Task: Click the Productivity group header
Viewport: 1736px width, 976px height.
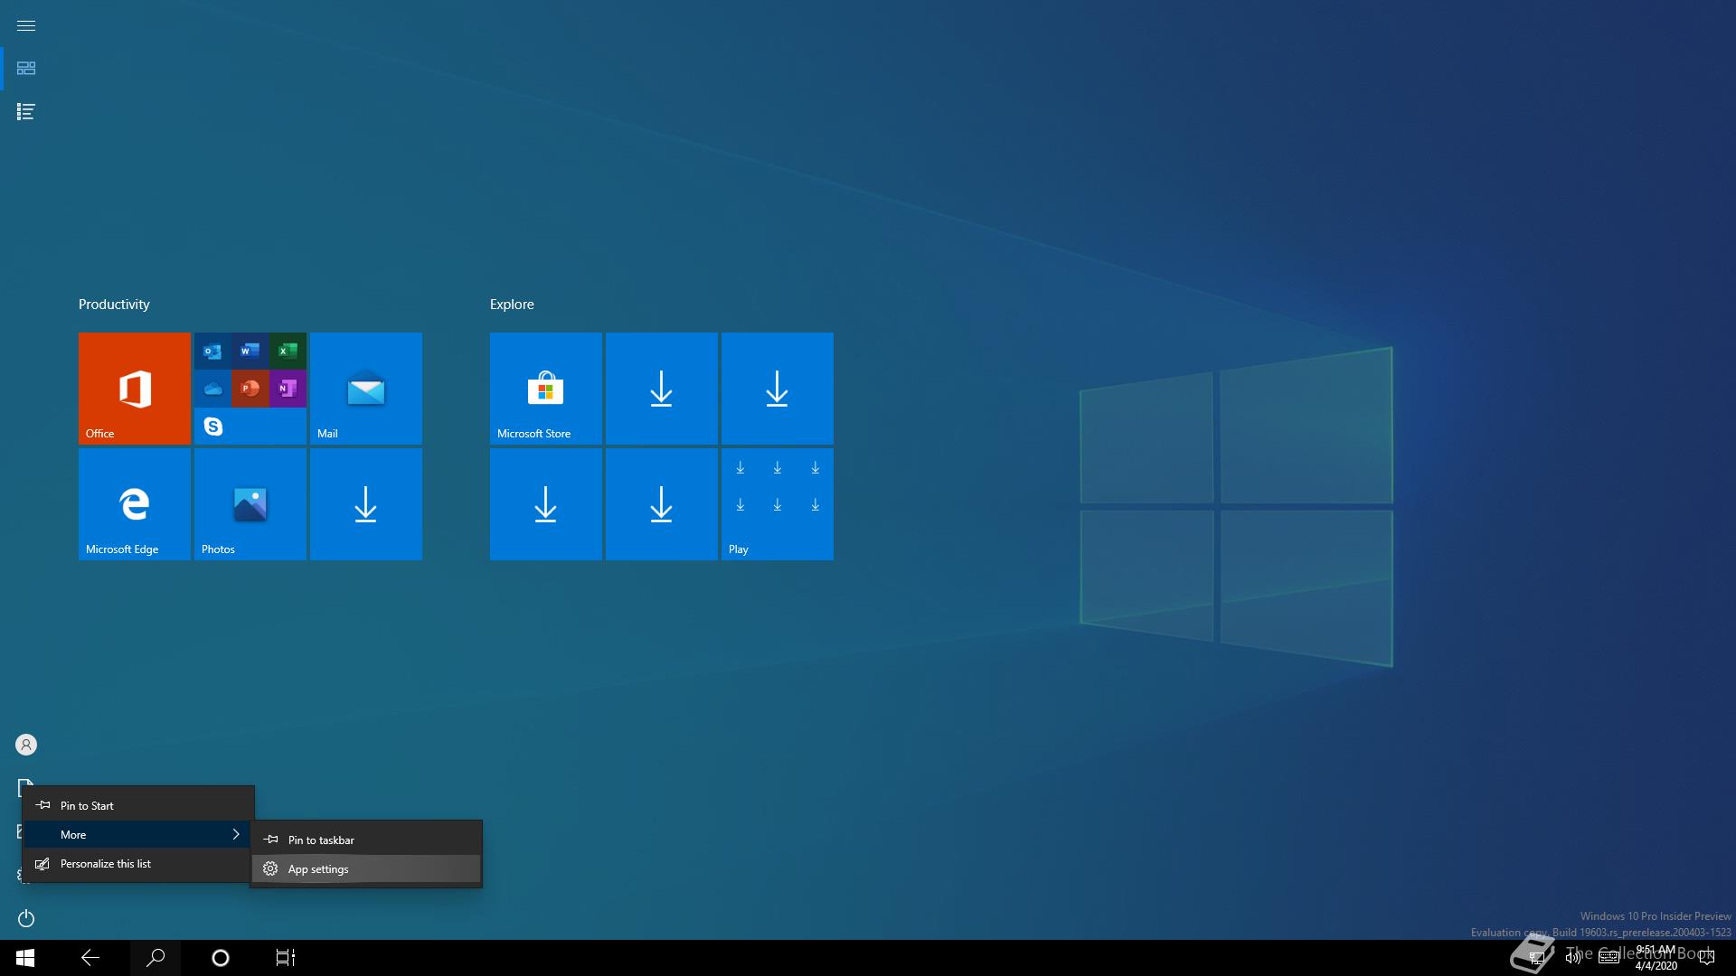Action: tap(114, 305)
